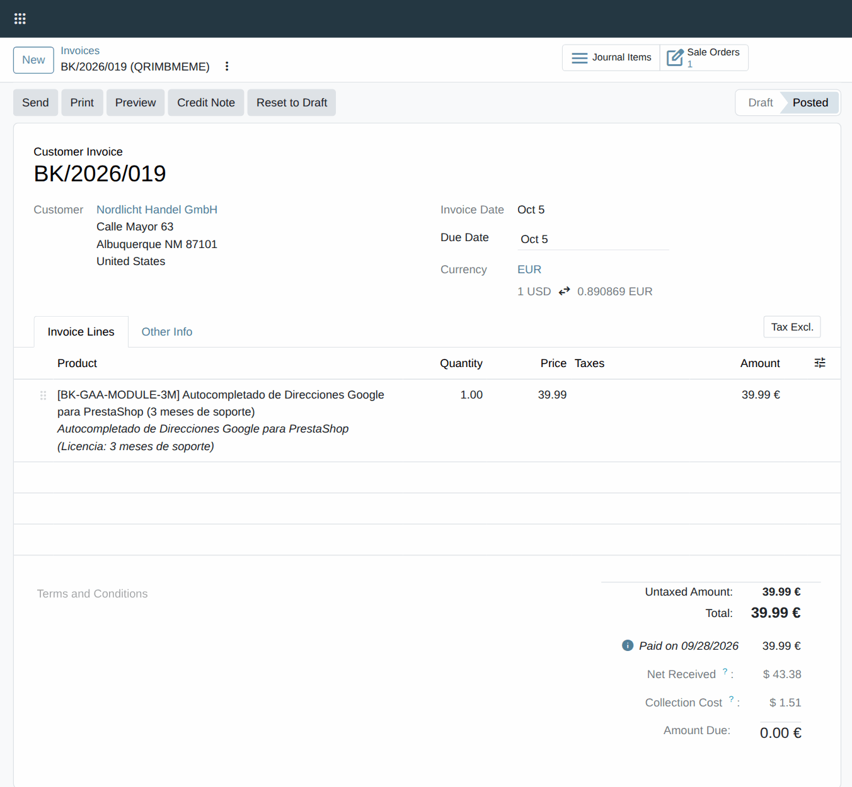Click the Amount column header

coord(760,363)
